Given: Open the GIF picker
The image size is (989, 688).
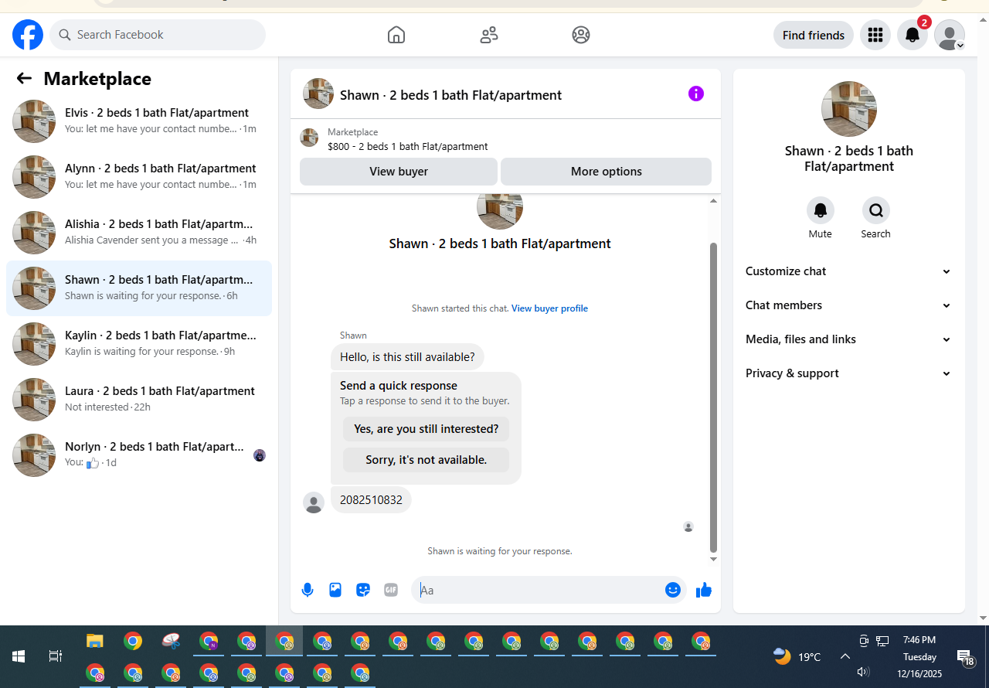Looking at the screenshot, I should (x=391, y=590).
